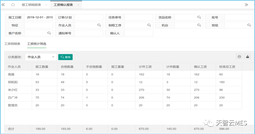Click search icon in 机台 field
This screenshot has width=255, height=134.
tap(199, 25)
